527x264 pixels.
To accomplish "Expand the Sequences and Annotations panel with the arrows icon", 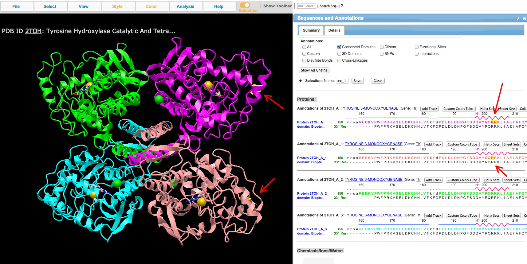I will point(518,19).
